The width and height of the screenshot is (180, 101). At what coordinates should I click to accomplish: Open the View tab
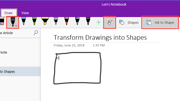coord(25,13)
